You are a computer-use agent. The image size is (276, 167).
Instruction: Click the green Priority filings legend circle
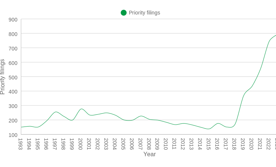pyautogui.click(x=124, y=13)
